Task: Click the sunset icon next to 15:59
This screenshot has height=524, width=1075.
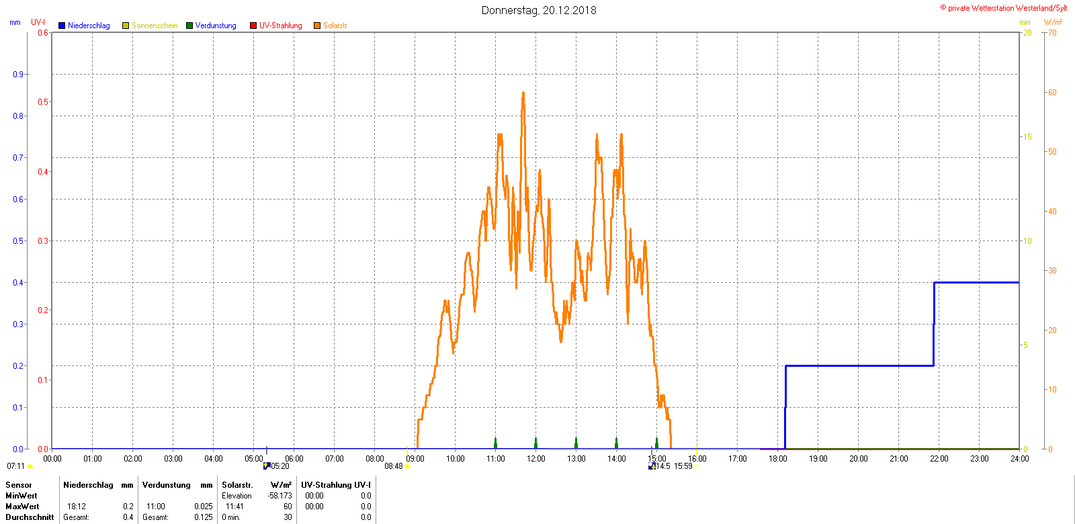Action: 695,466
